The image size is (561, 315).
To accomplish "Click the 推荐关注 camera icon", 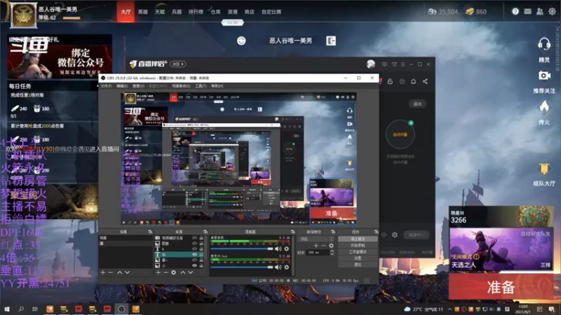I will pyautogui.click(x=544, y=76).
